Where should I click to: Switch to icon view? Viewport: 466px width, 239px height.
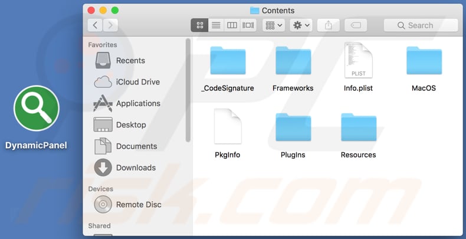point(199,25)
